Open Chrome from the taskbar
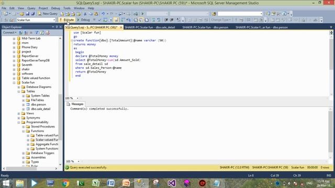The width and height of the screenshot is (335, 188). point(65,183)
